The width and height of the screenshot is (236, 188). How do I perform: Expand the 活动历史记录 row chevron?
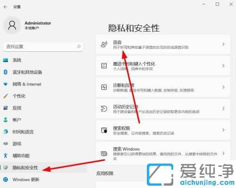click(x=223, y=109)
